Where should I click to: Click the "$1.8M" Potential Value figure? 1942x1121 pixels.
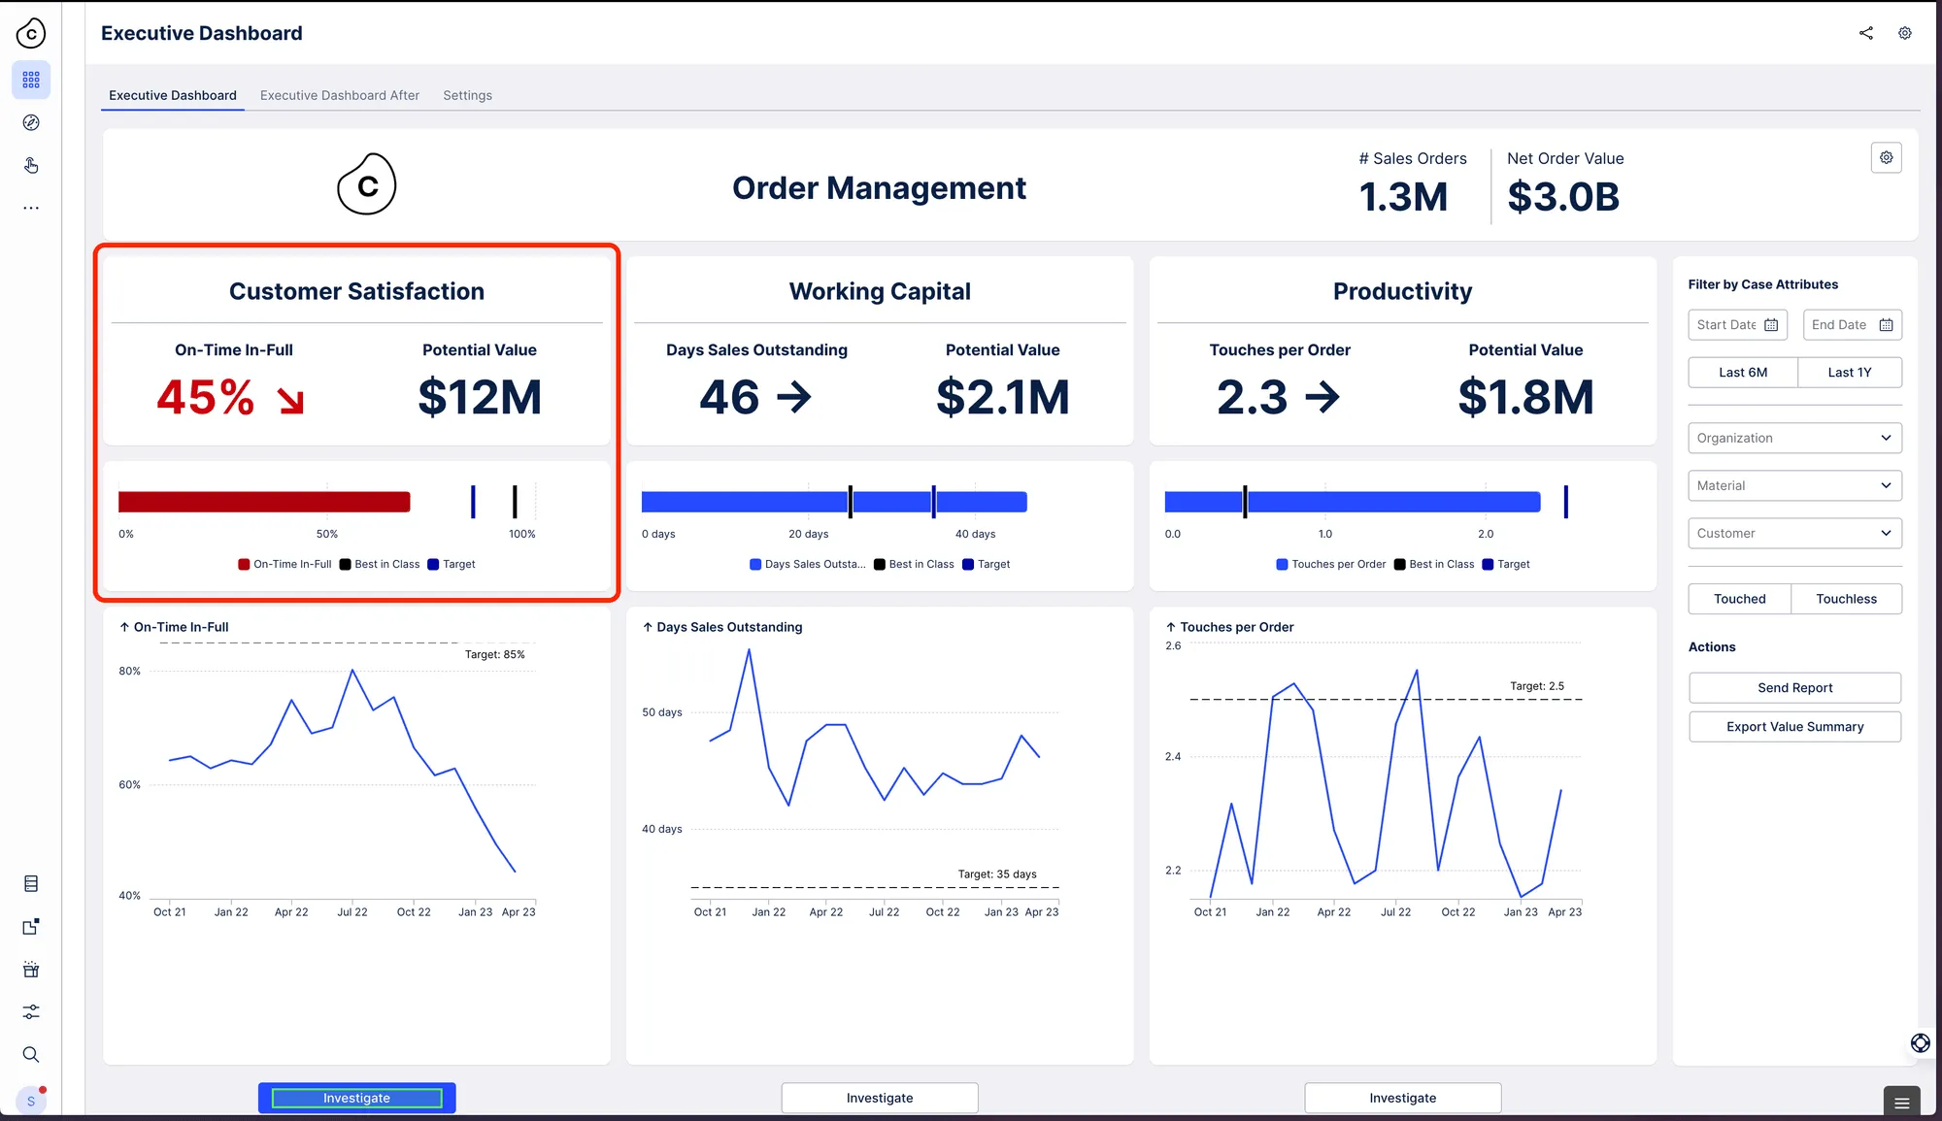[1526, 397]
